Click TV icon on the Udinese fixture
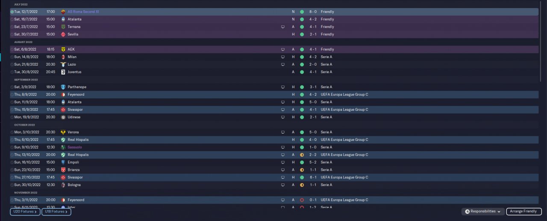This screenshot has height=221, width=547. 282,117
